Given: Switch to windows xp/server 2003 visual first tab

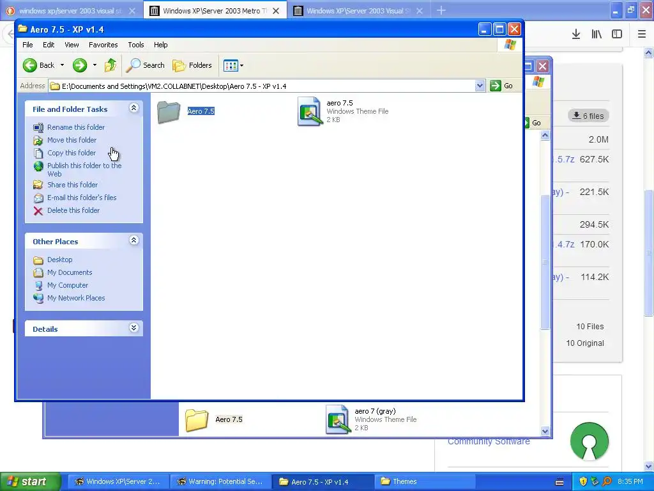Looking at the screenshot, I should pos(71,11).
